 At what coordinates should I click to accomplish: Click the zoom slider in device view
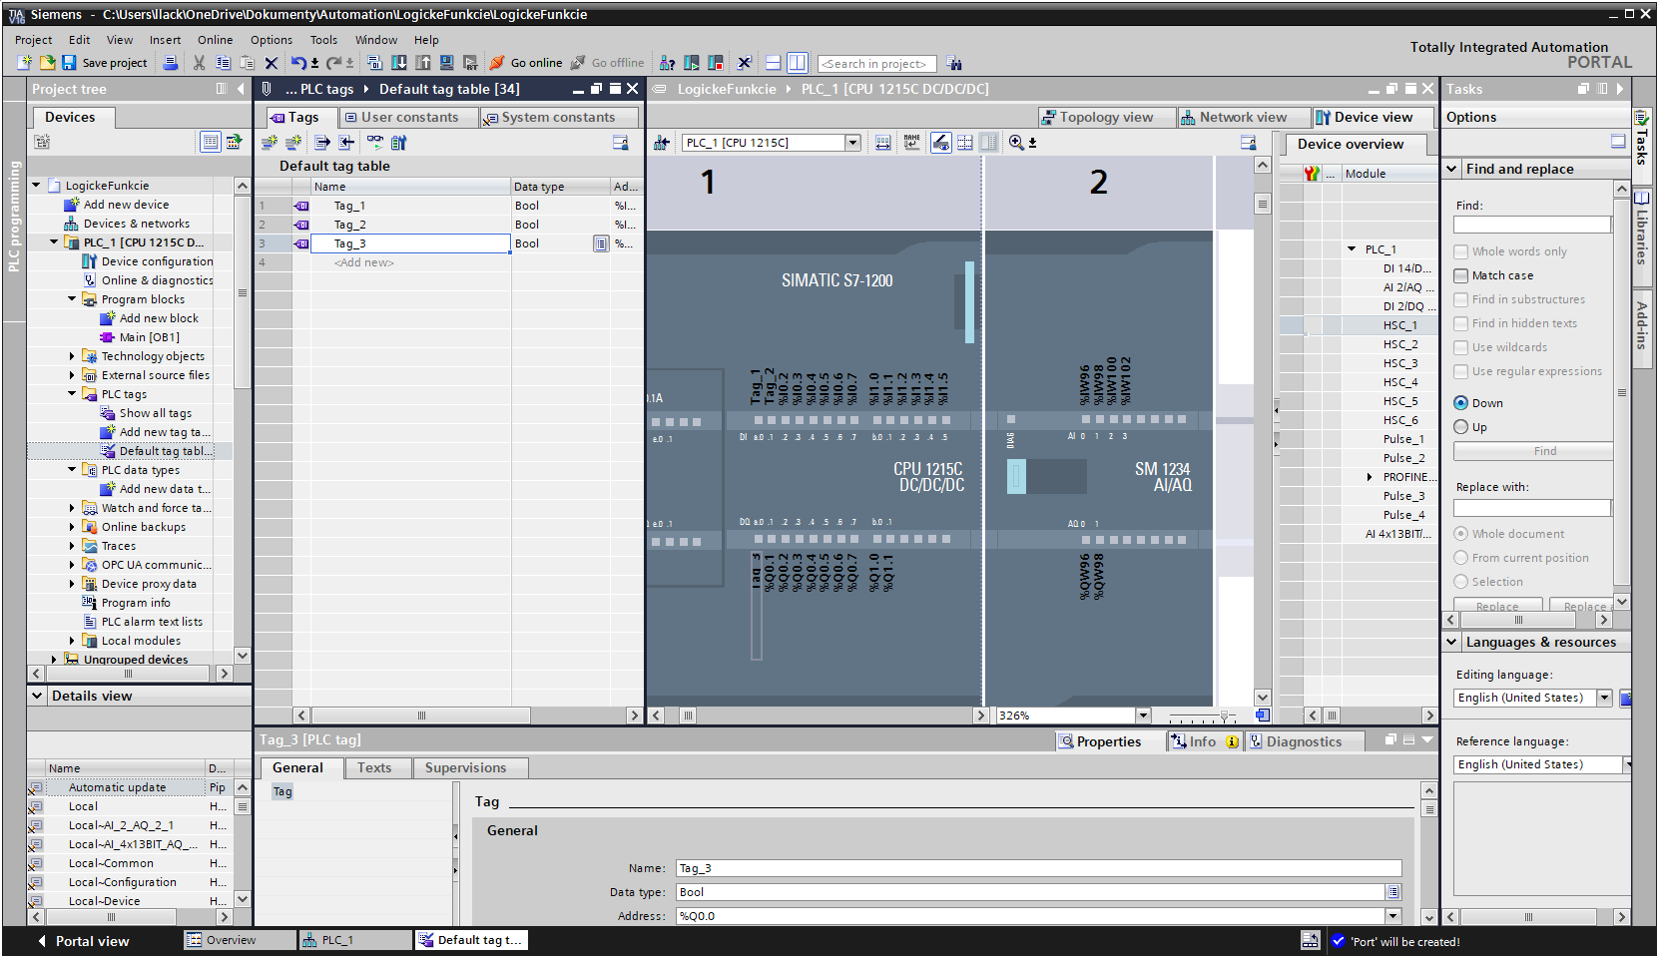[1224, 716]
